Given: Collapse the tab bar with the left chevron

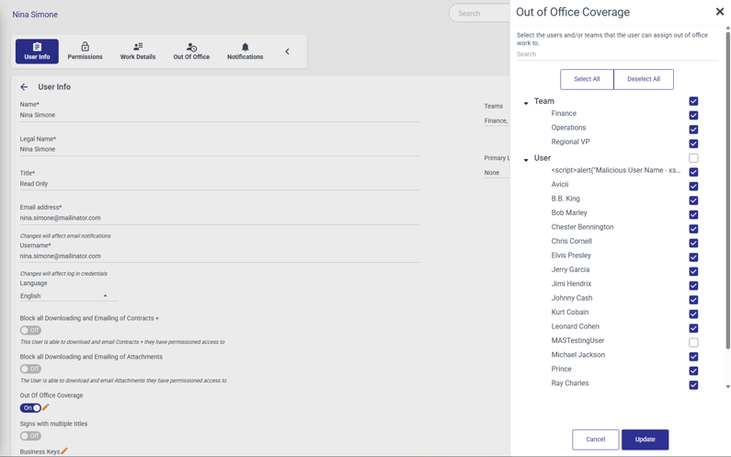Looking at the screenshot, I should pyautogui.click(x=287, y=51).
